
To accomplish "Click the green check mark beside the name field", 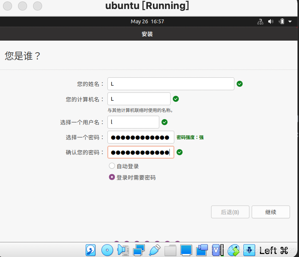I will [x=240, y=84].
